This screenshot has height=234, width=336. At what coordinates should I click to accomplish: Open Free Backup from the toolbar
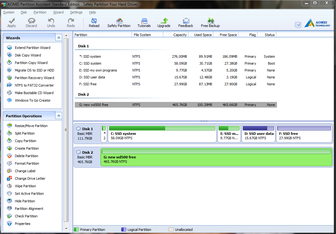click(210, 22)
